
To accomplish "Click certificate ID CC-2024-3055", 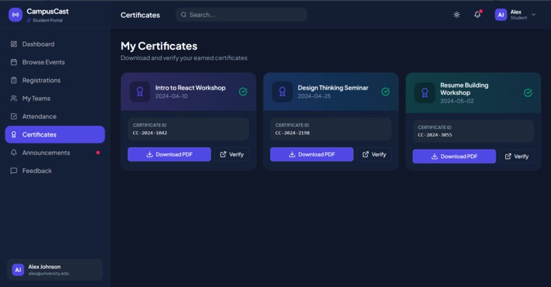I will pos(435,135).
